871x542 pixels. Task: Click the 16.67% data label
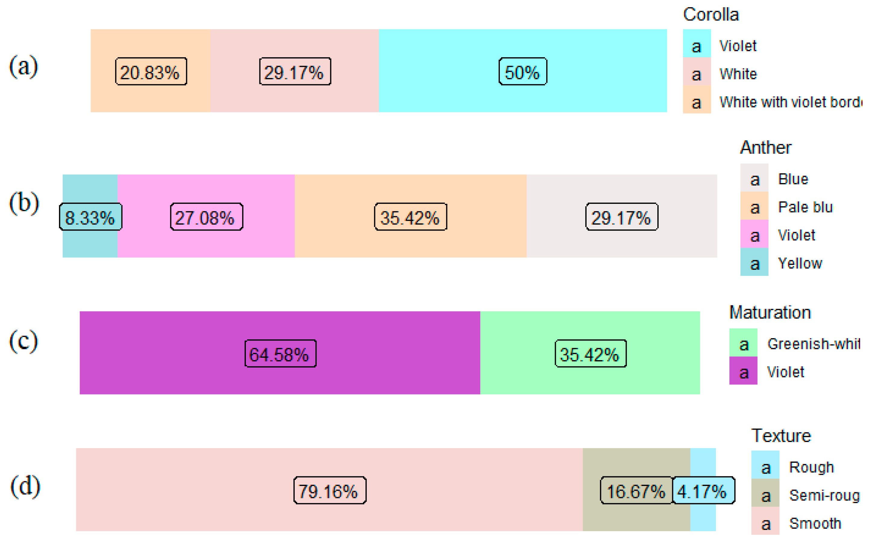[x=636, y=491]
